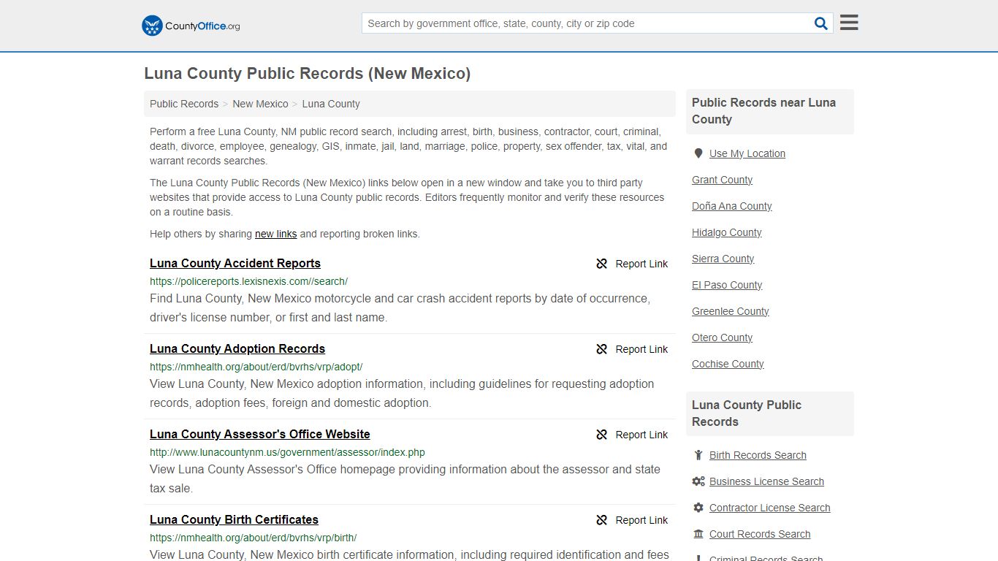Image resolution: width=998 pixels, height=561 pixels.
Task: Click the Contractor License Search gear icon
Action: [x=698, y=508]
